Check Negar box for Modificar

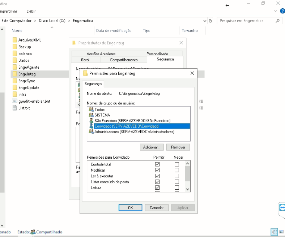coord(177,170)
